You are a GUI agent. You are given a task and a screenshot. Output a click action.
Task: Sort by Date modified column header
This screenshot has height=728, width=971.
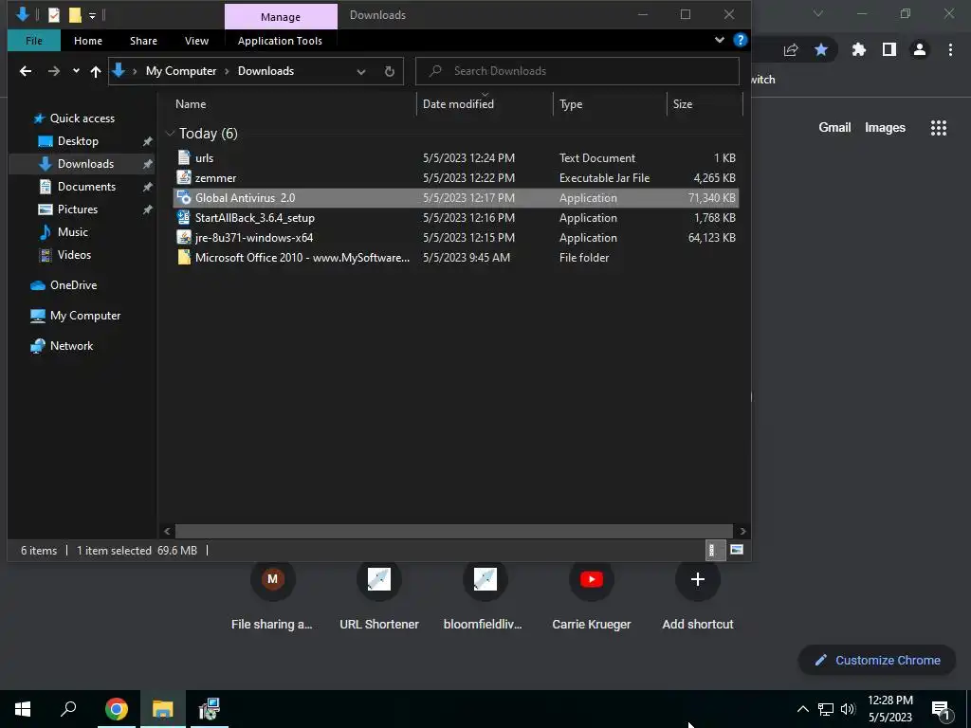coord(485,104)
